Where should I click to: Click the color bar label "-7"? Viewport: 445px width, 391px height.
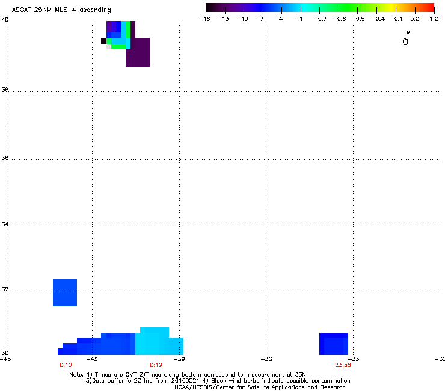[260, 19]
